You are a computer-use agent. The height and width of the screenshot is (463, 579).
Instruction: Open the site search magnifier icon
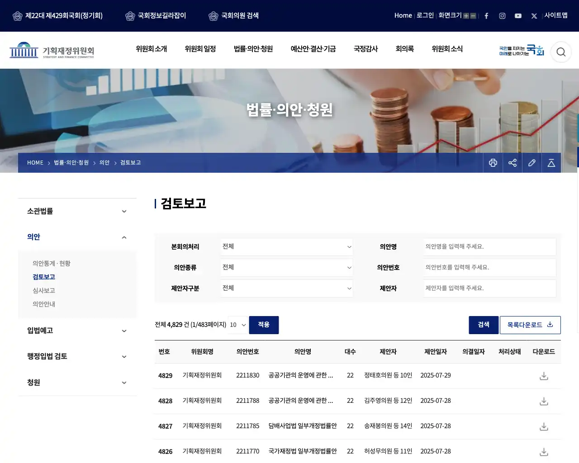(x=561, y=52)
